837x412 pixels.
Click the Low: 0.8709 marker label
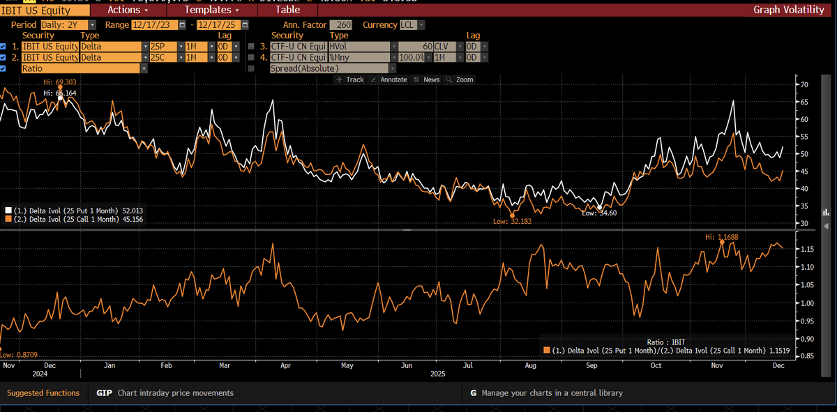(x=19, y=355)
